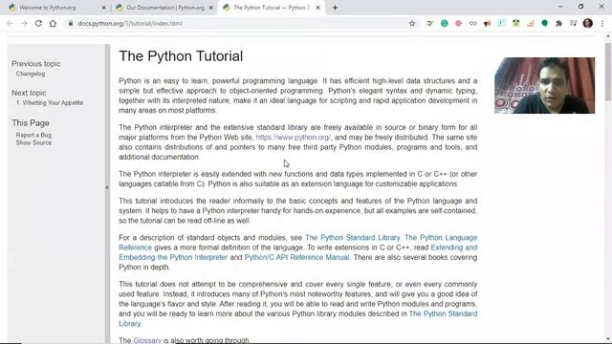
Task: Click the Previous topic sidebar heading
Action: tap(36, 64)
